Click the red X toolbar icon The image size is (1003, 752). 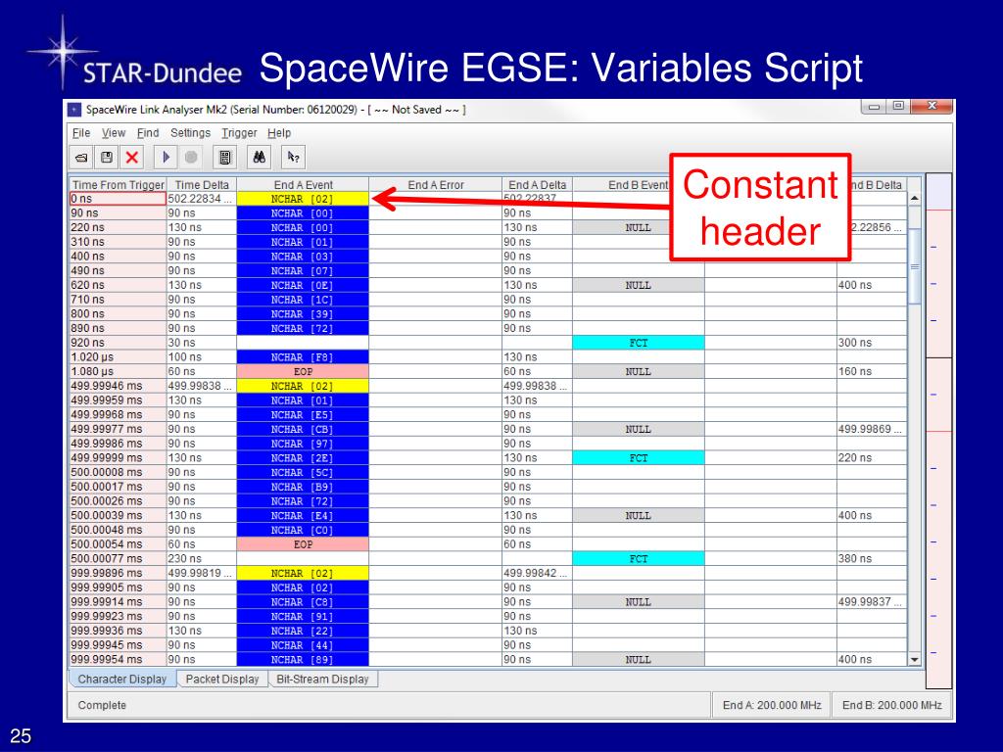(x=132, y=158)
